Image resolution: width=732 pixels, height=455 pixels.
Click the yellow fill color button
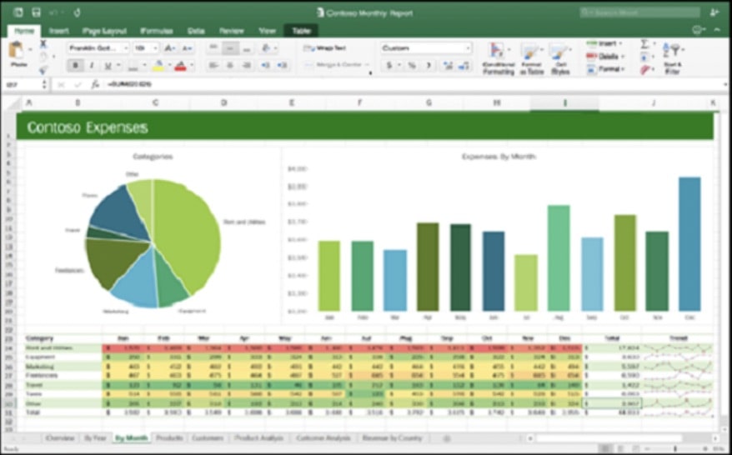coord(158,65)
